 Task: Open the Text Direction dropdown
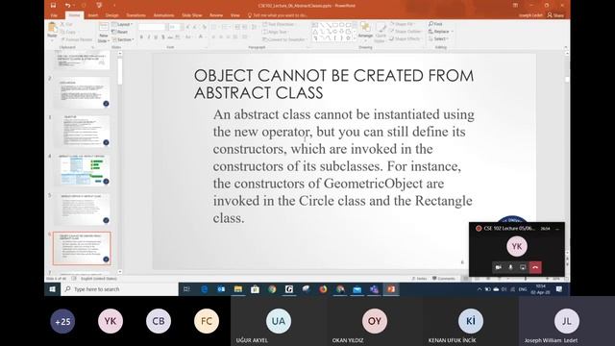pos(280,24)
